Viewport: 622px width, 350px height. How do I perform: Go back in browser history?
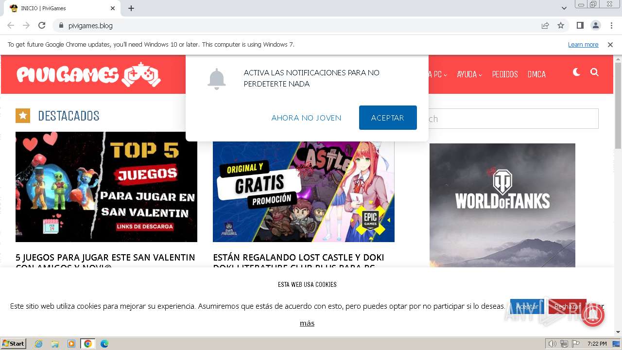click(11, 25)
